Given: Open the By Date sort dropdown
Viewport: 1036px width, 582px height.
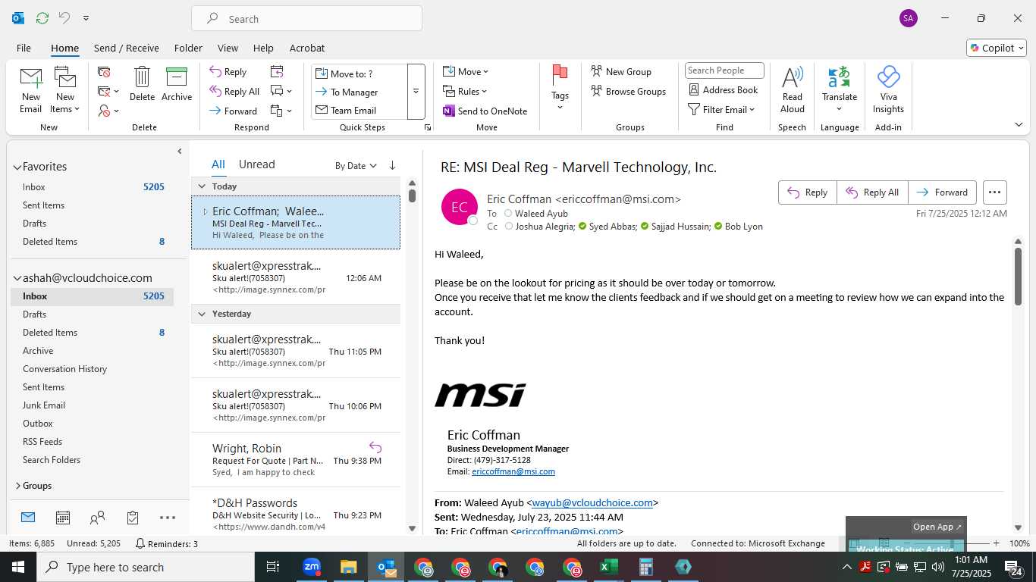Looking at the screenshot, I should point(356,165).
